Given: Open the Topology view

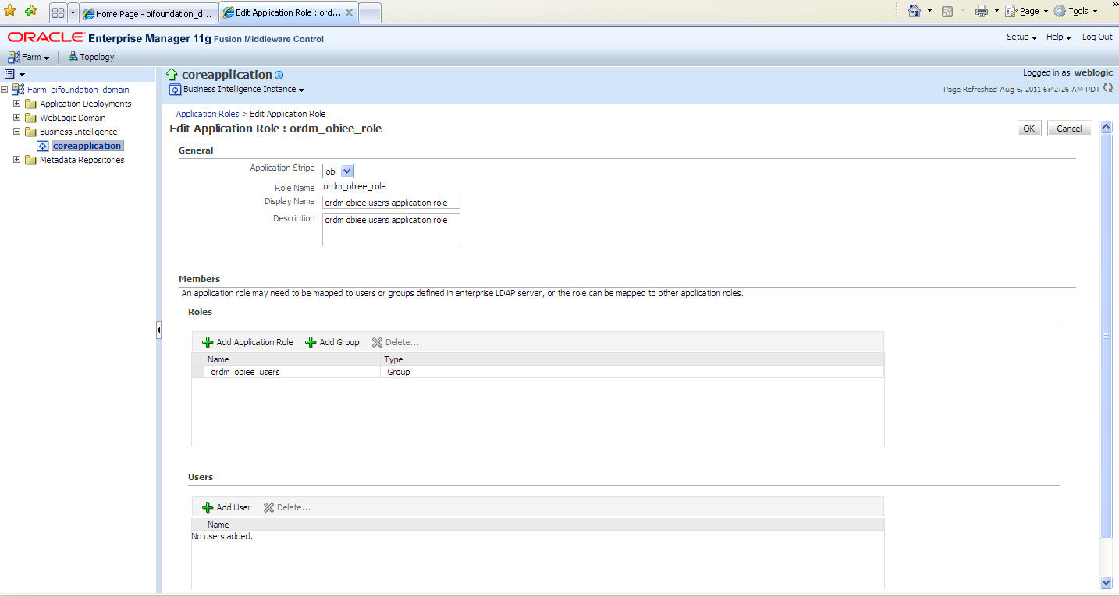Looking at the screenshot, I should (x=91, y=57).
